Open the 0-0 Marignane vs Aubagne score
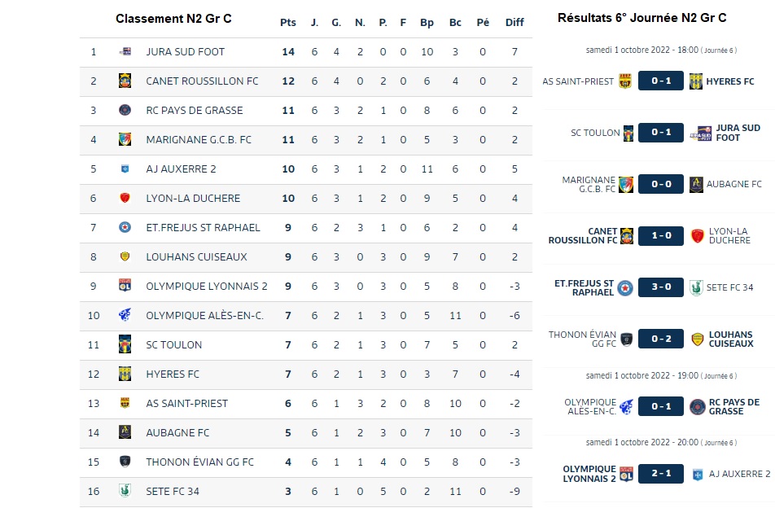Viewport: 775px width, 508px height. [661, 184]
